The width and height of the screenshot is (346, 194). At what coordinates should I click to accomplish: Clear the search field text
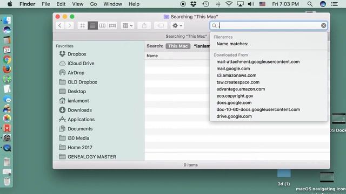coord(323,25)
